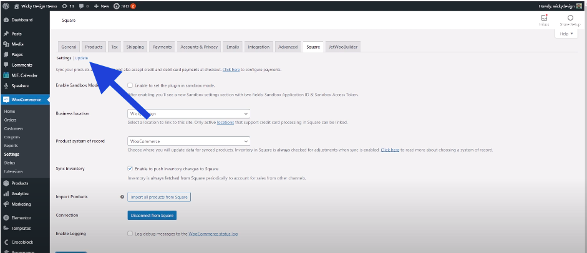The image size is (587, 253).
Task: Click the Marketing megaphone icon
Action: coord(6,204)
